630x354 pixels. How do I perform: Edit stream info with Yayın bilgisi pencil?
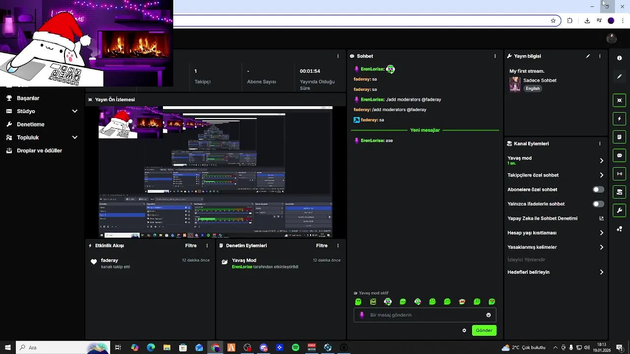click(x=588, y=56)
